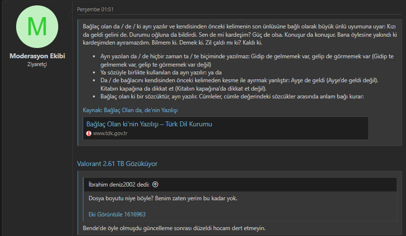Screen dimensions: 406x236
Task: Open the Kaynak: Bağlaç Olan da, de'nin Yazılışı link
Action: (130, 110)
